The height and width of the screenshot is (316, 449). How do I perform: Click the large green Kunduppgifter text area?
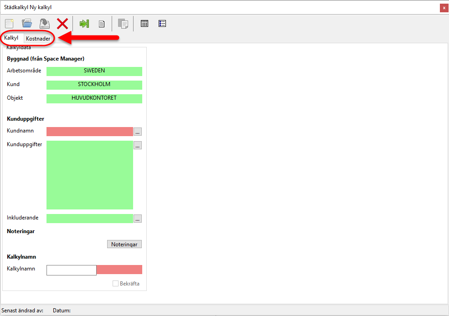pos(89,175)
